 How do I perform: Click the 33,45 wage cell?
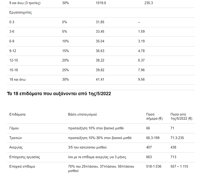point(100,32)
